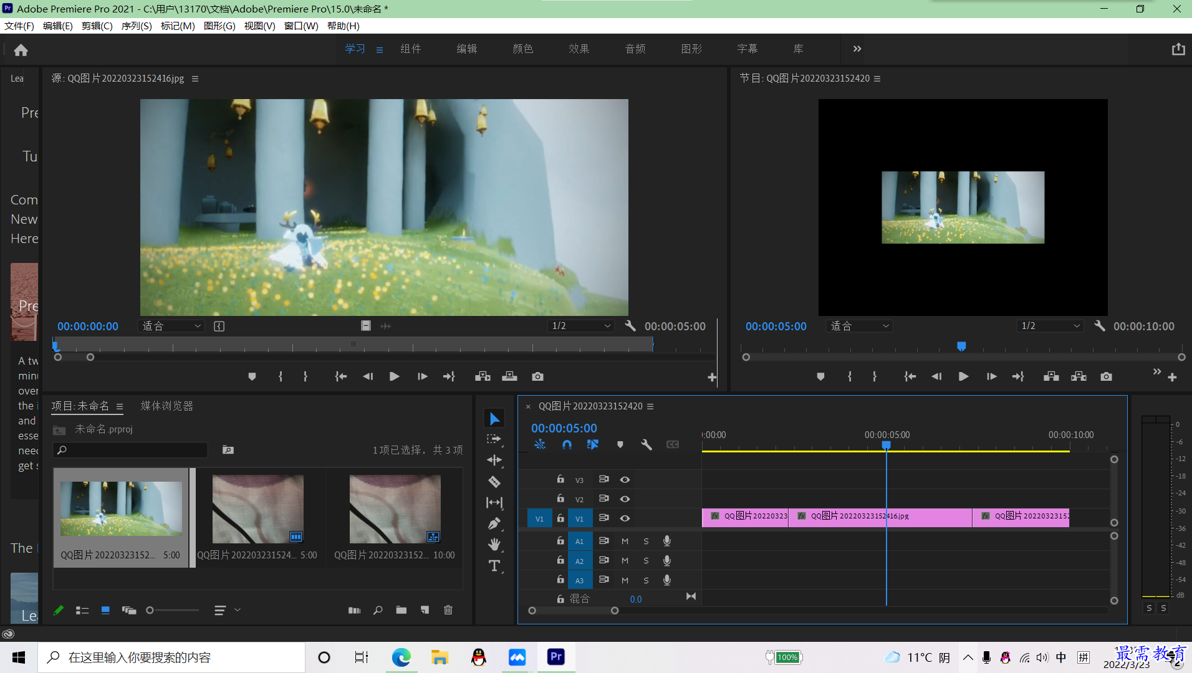This screenshot has width=1192, height=673.
Task: Select the Hand tool
Action: coord(494,545)
